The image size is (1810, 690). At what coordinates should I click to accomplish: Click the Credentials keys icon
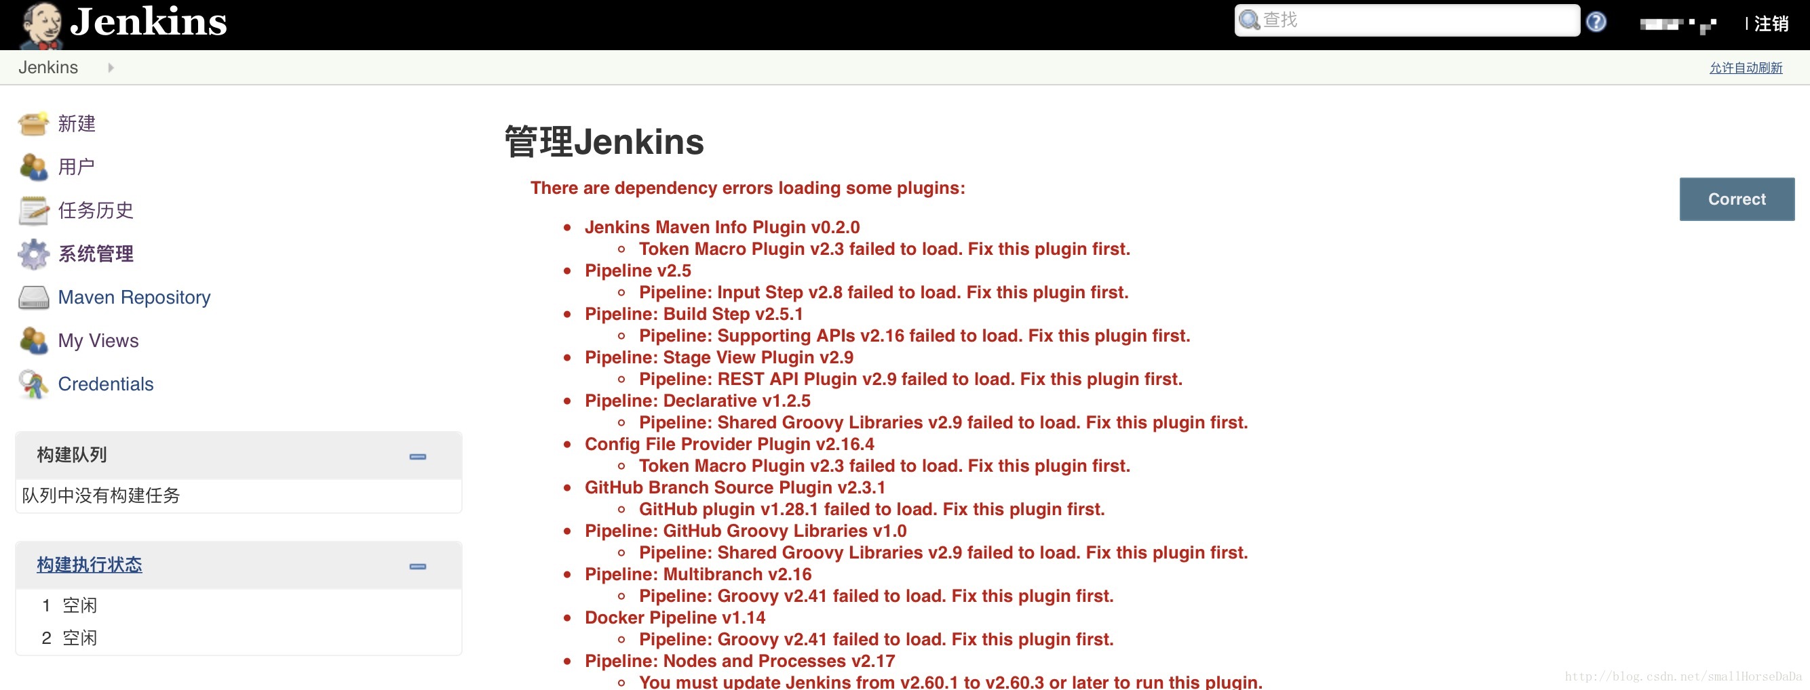point(33,384)
